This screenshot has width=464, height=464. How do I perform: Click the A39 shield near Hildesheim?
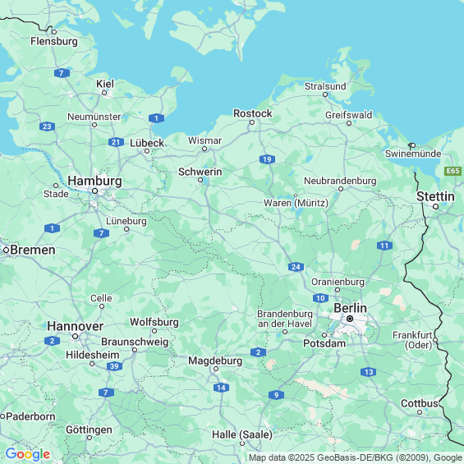pos(114,366)
